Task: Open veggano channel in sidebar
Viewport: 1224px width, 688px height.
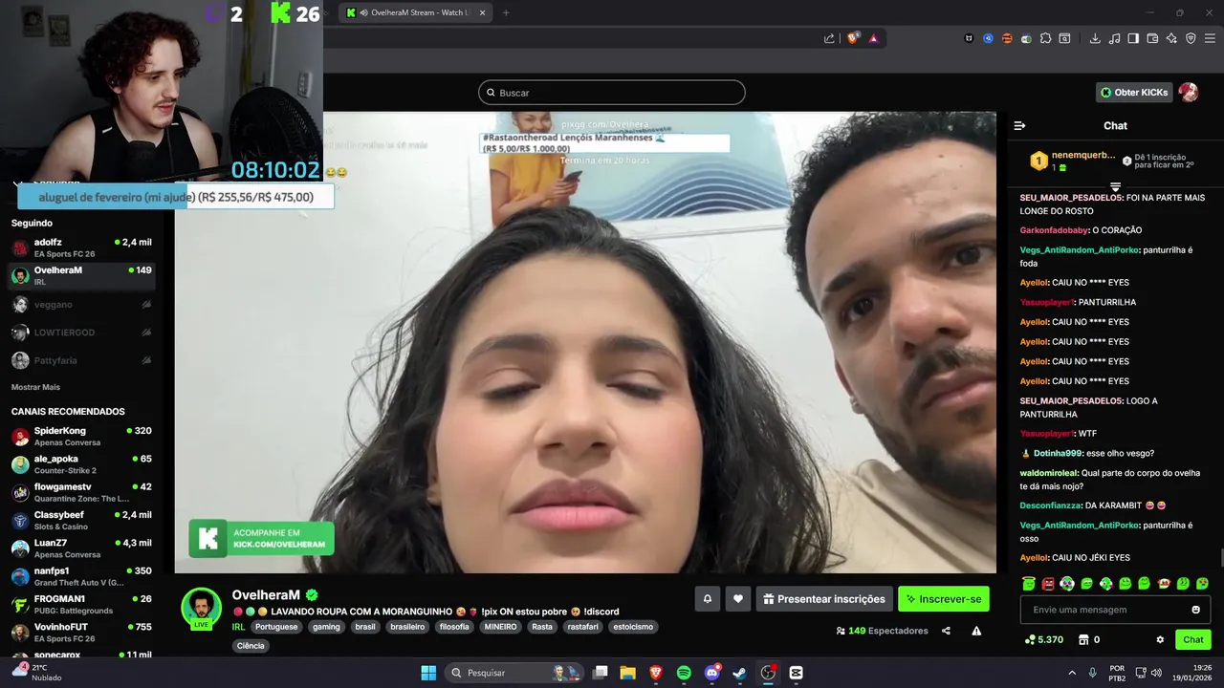Action: click(x=81, y=305)
